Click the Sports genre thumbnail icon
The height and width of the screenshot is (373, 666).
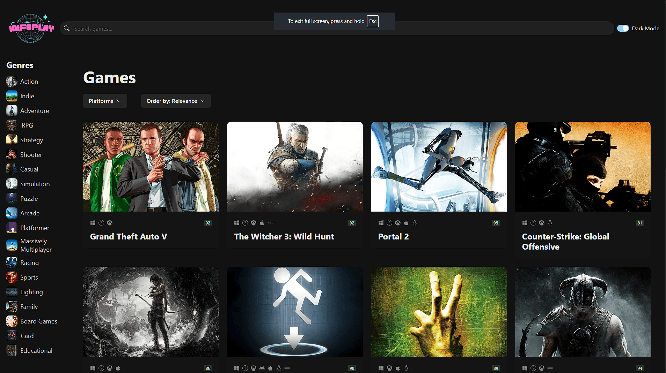[x=12, y=277]
